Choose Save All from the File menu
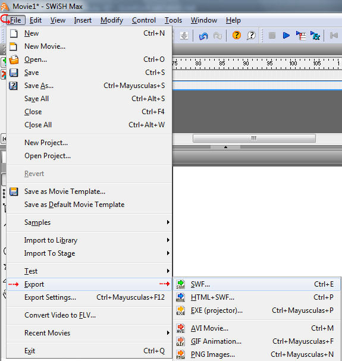 pyautogui.click(x=89, y=99)
